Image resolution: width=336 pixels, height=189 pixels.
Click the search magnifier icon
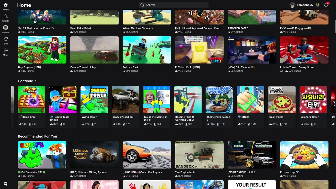(x=142, y=5)
